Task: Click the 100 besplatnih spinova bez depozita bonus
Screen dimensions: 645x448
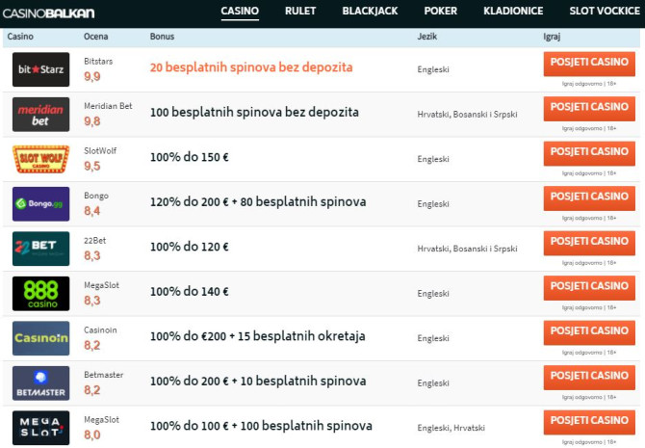Action: pos(254,112)
